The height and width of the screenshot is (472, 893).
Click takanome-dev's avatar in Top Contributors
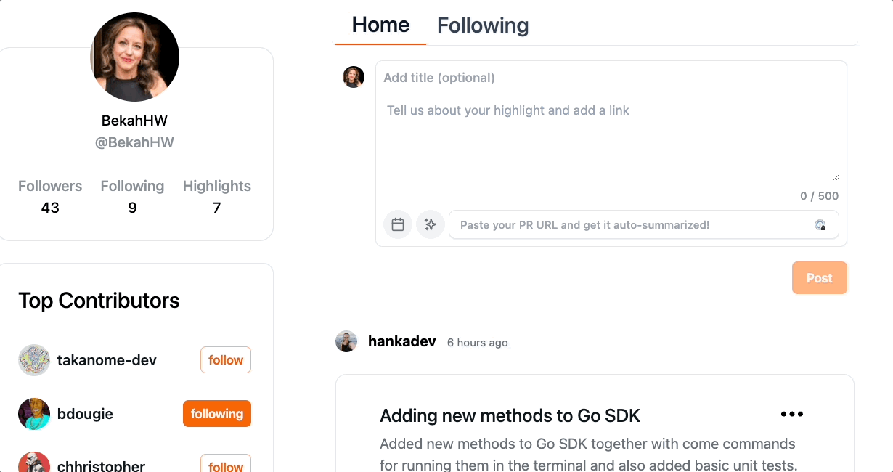coord(34,360)
